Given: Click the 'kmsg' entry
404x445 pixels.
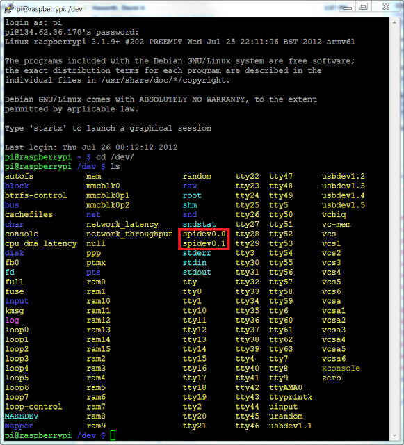Looking at the screenshot, I should coord(15,311).
